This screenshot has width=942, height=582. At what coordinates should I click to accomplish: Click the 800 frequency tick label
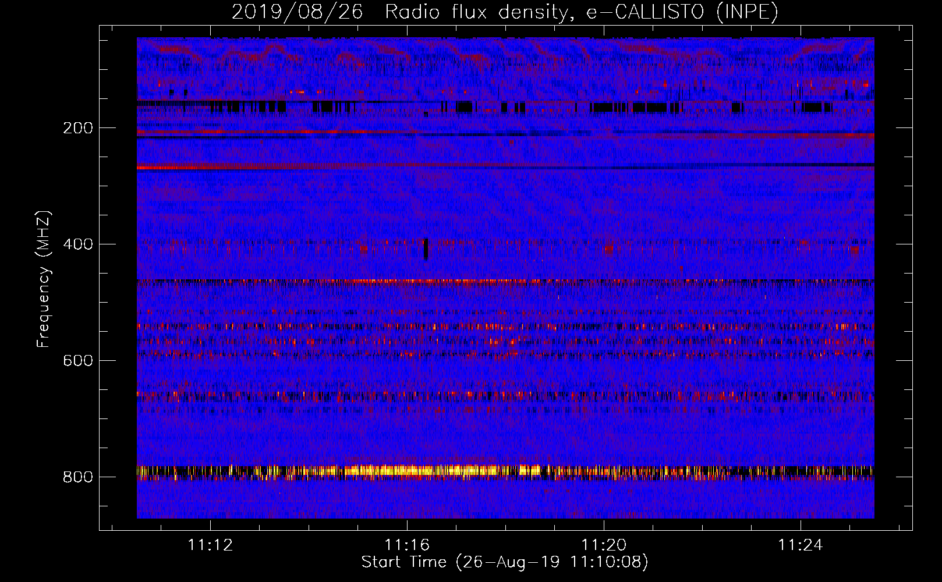(x=78, y=477)
